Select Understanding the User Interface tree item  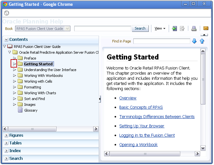click(x=50, y=70)
